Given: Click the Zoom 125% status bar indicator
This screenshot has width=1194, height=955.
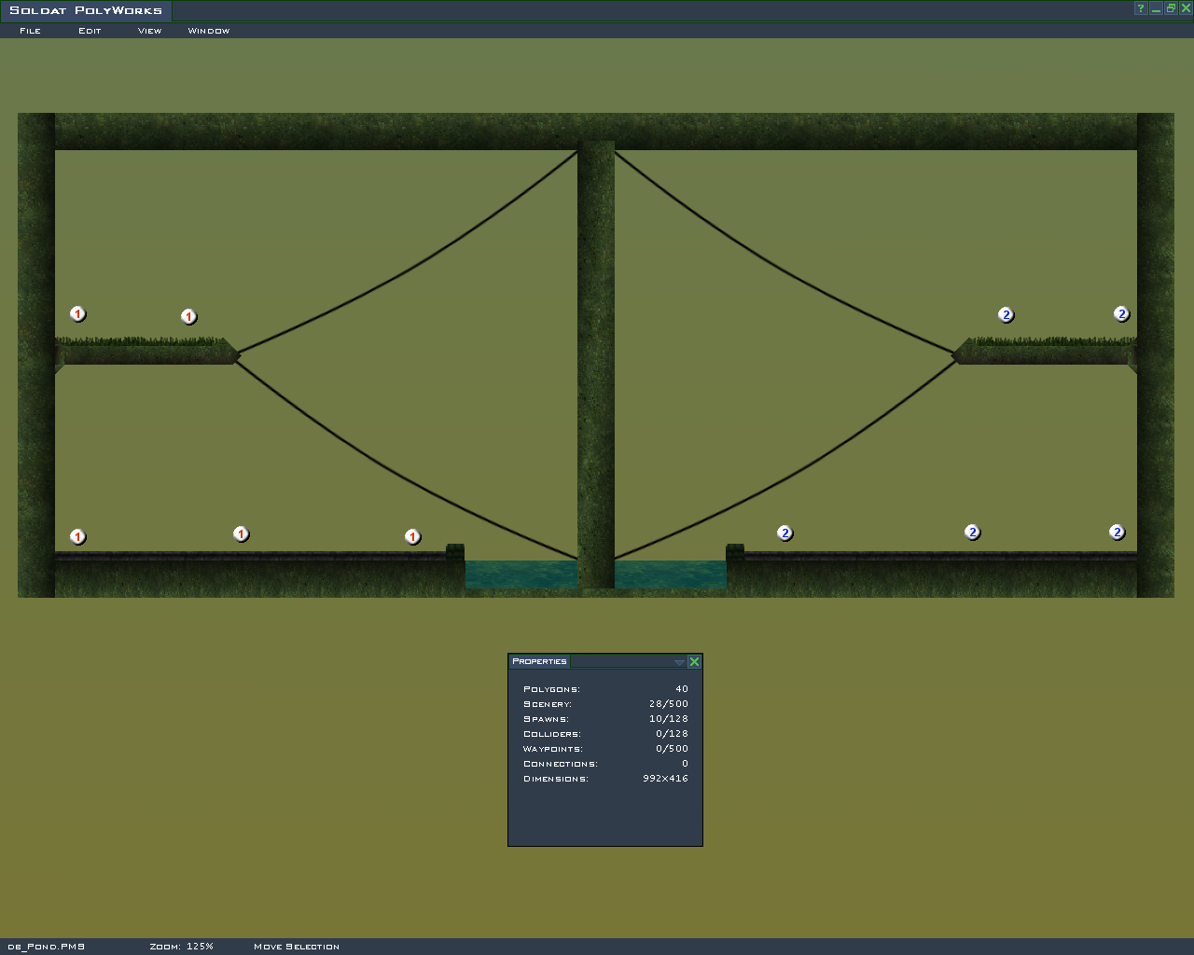Looking at the screenshot, I should pos(181,947).
